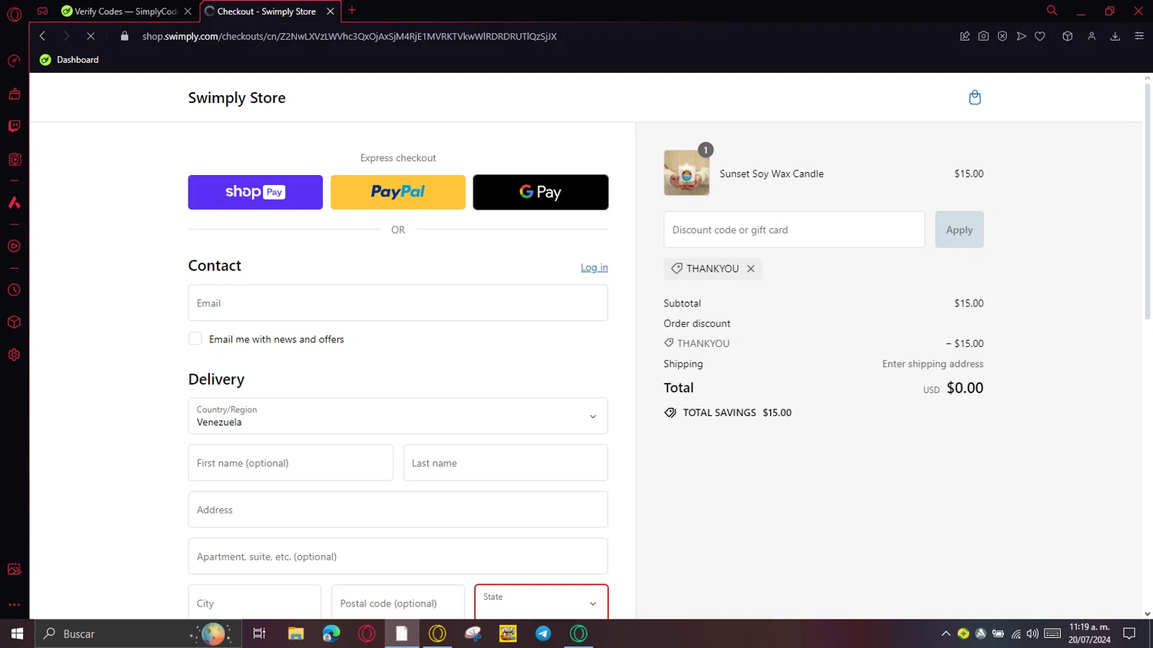Image resolution: width=1153 pixels, height=648 pixels.
Task: Click the browser address bar URL
Action: coord(350,36)
